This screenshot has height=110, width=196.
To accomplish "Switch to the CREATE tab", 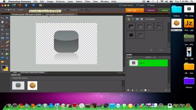I will [x=151, y=10].
